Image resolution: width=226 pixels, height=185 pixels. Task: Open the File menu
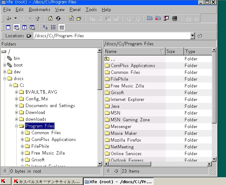[7, 10]
